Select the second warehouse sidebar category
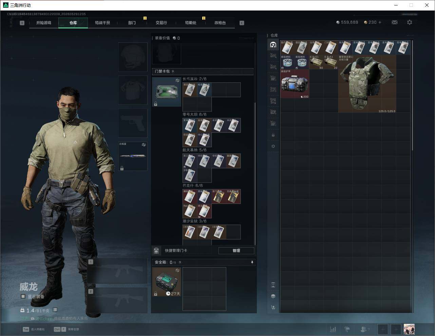 point(273,56)
